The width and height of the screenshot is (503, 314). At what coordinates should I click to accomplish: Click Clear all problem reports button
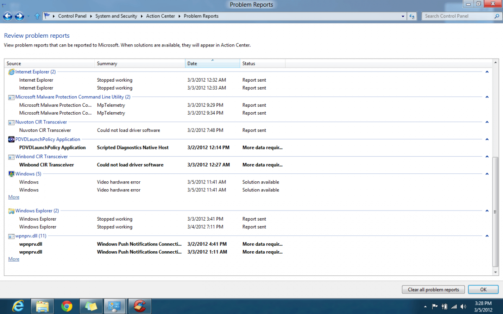(433, 289)
